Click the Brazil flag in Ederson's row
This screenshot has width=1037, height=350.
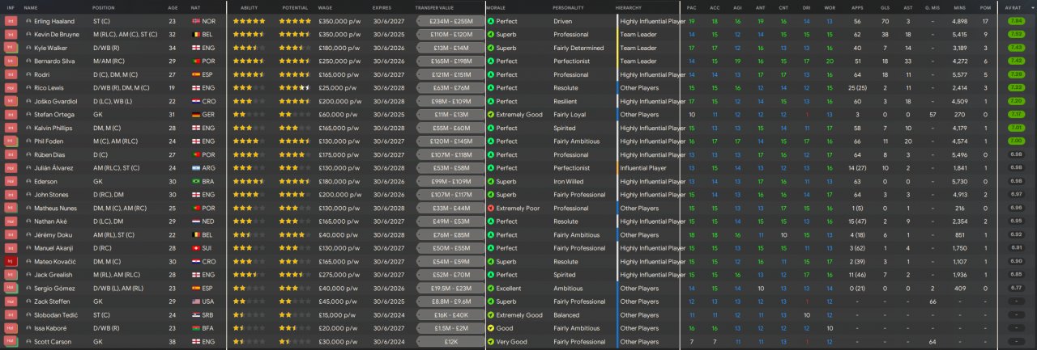(195, 182)
